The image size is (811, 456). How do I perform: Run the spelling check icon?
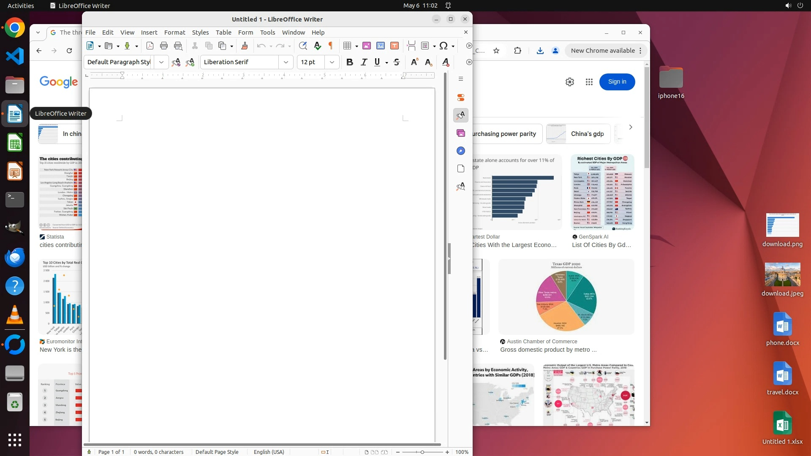(x=318, y=46)
